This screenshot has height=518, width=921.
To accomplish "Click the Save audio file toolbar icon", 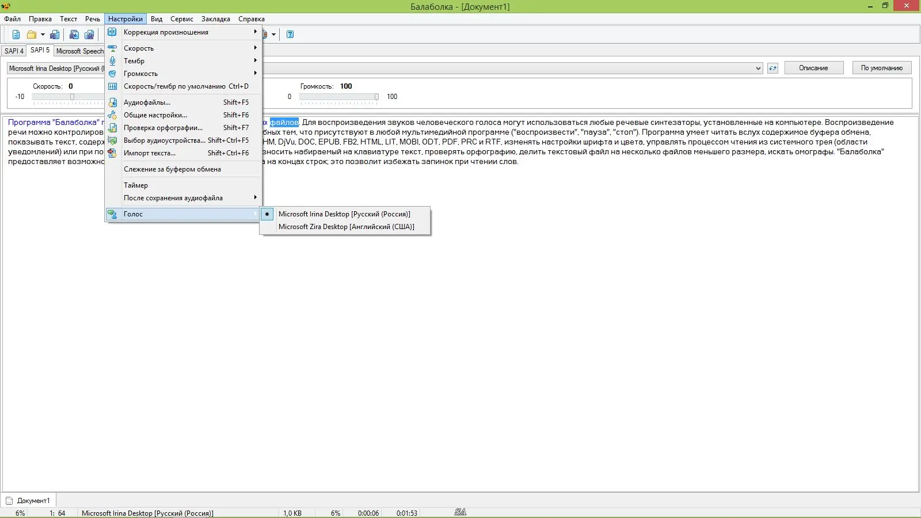I will [x=74, y=35].
